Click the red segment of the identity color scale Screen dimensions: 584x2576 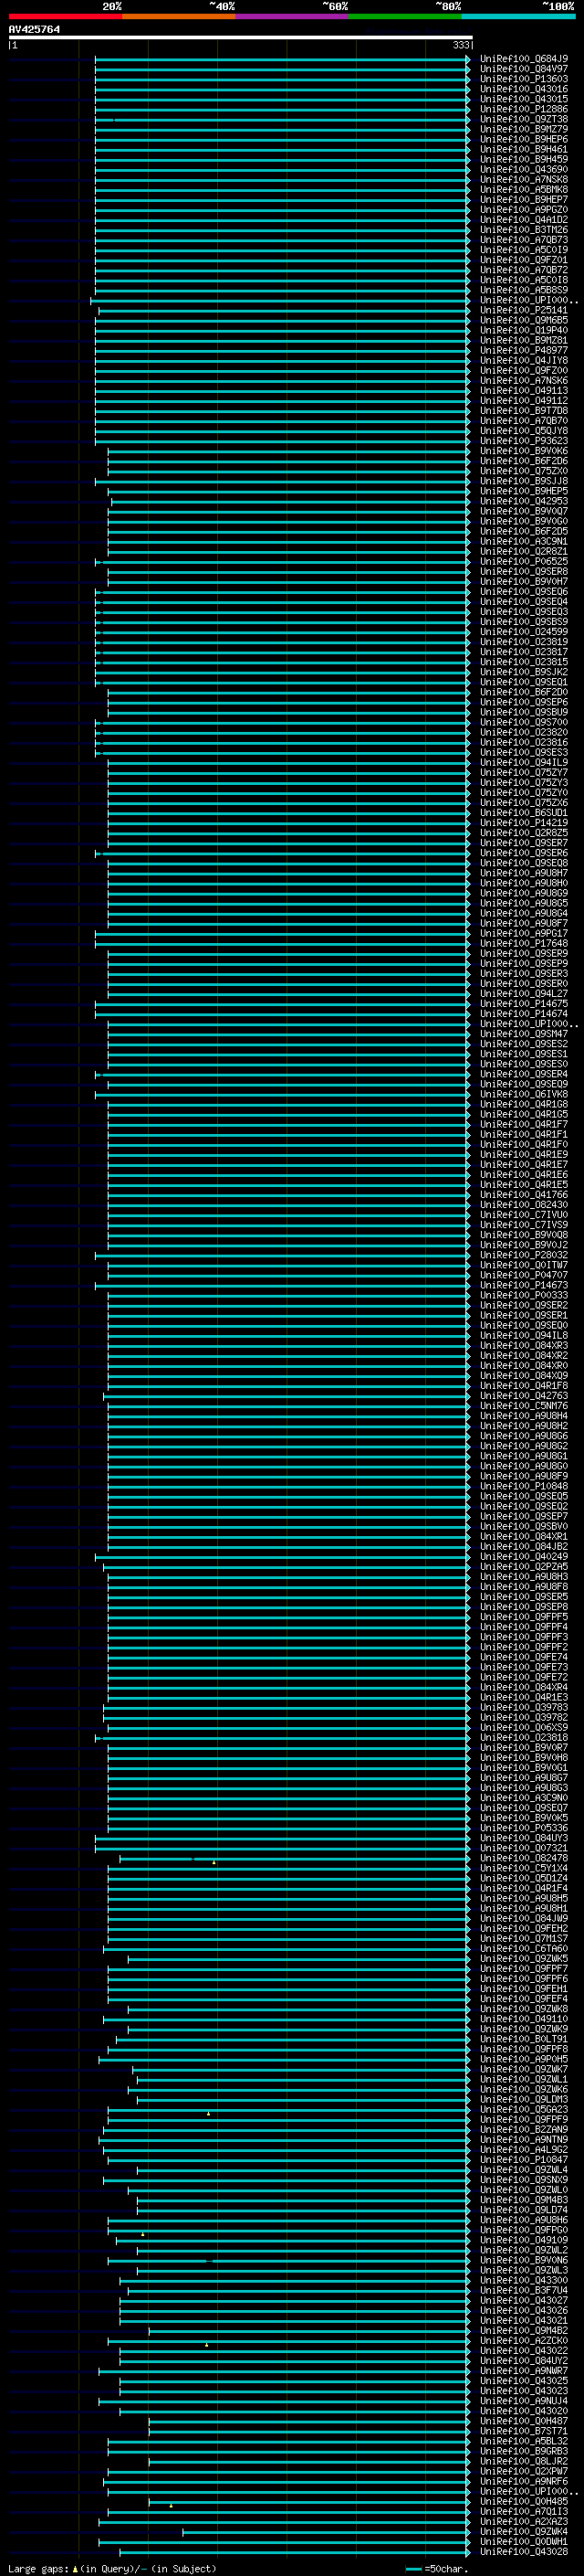pos(65,16)
